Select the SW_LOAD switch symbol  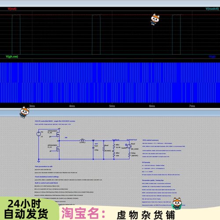(129, 146)
